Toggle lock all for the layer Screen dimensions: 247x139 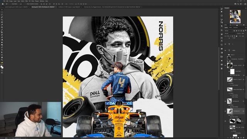[x=237, y=36]
